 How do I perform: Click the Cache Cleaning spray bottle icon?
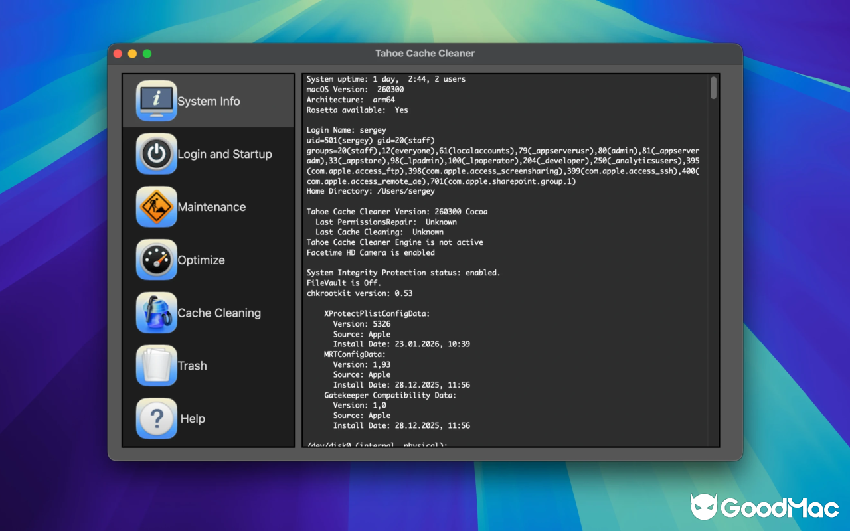click(x=156, y=313)
